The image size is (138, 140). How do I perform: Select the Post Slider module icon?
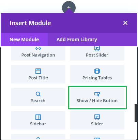pos(97,48)
